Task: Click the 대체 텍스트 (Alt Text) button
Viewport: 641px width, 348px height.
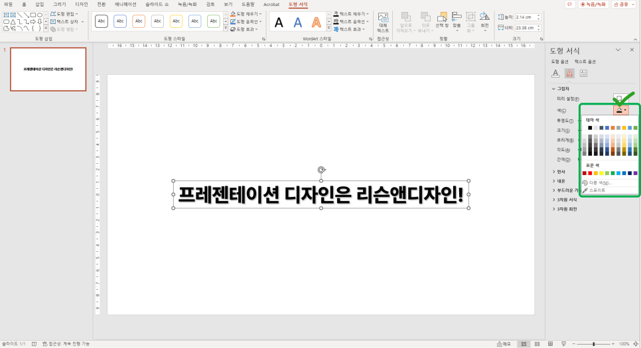Action: click(383, 23)
